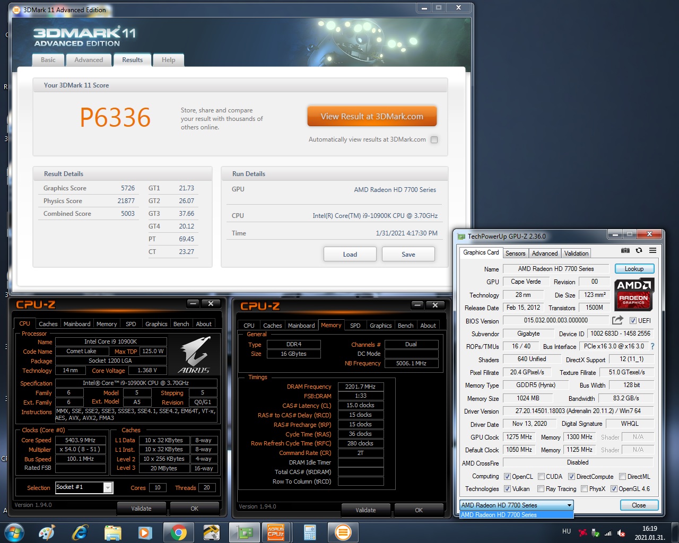Open Paint from the taskbar
The height and width of the screenshot is (543, 679).
[47, 532]
